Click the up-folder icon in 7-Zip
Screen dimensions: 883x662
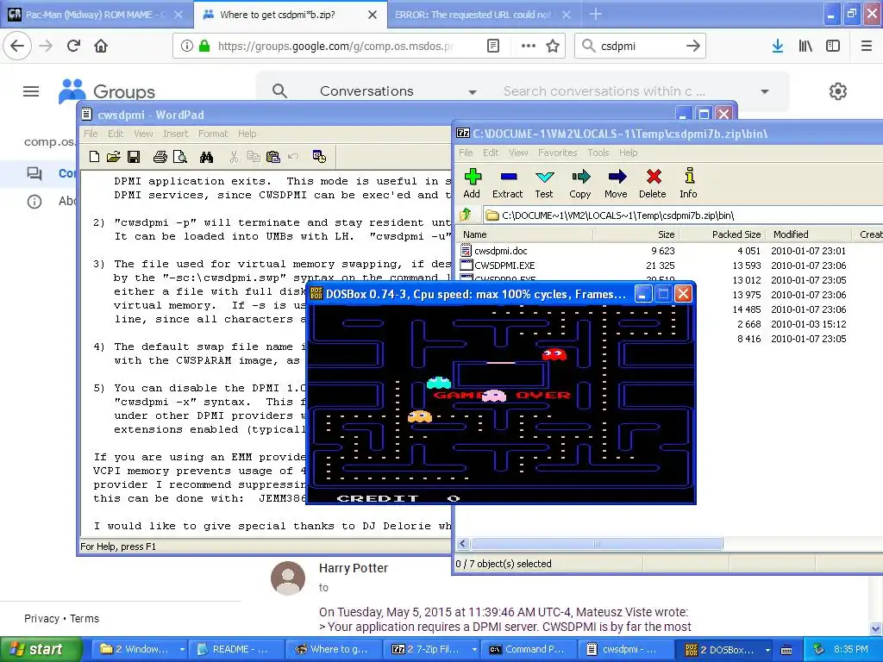tap(466, 215)
